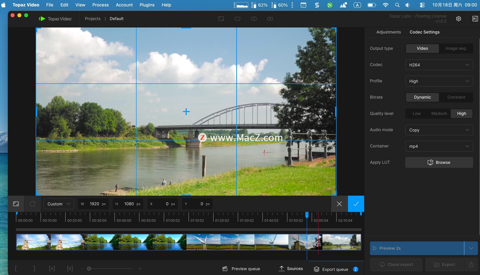Image resolution: width=480 pixels, height=275 pixels.
Task: Cancel the crop with the X icon
Action: 339,204
